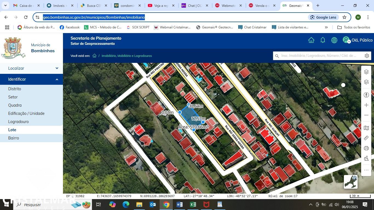The image size is (374, 210).
Task: Open the map layers panel
Action: (x=366, y=72)
